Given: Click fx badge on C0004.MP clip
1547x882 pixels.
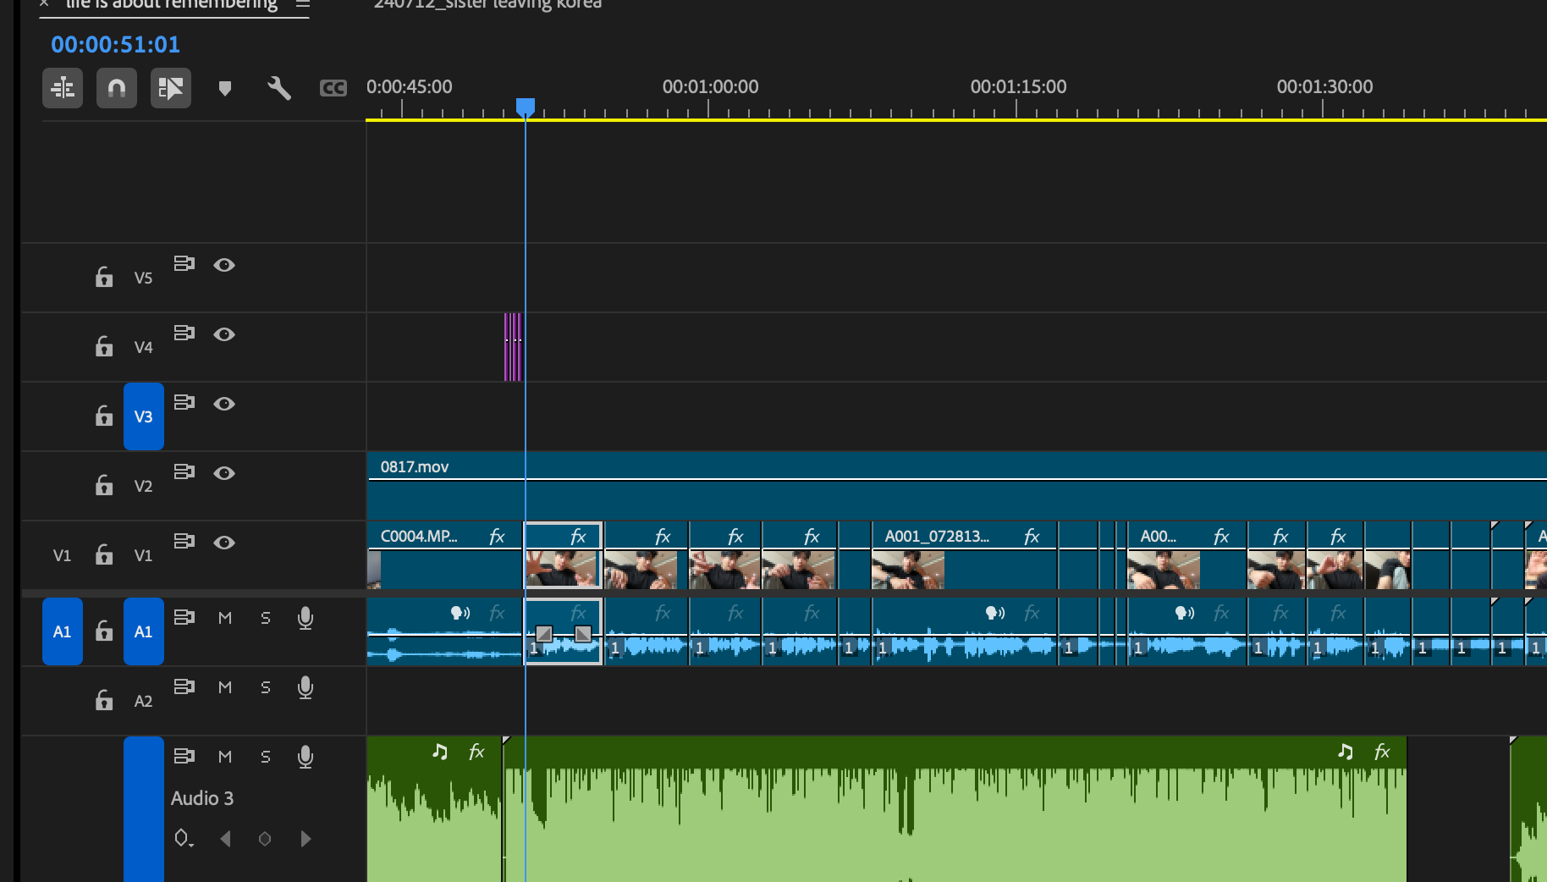Looking at the screenshot, I should tap(497, 536).
